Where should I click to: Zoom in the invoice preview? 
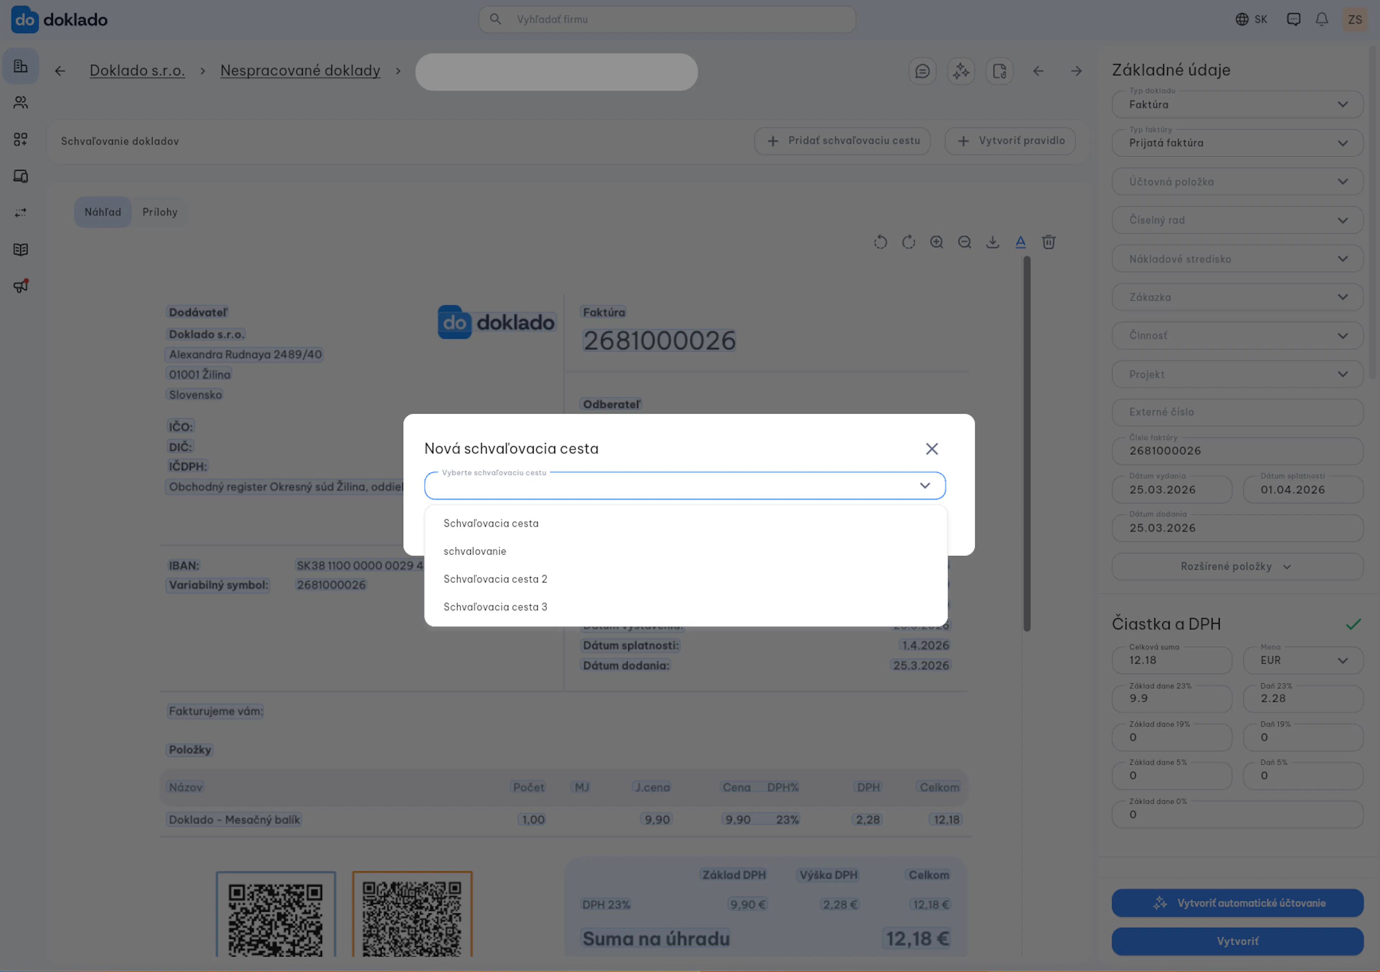[x=937, y=242]
